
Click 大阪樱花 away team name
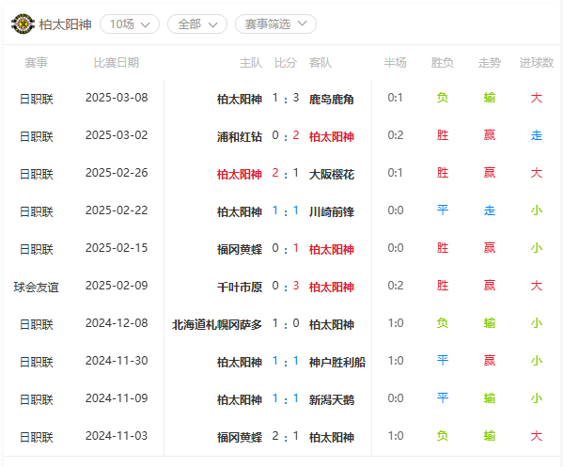click(332, 175)
